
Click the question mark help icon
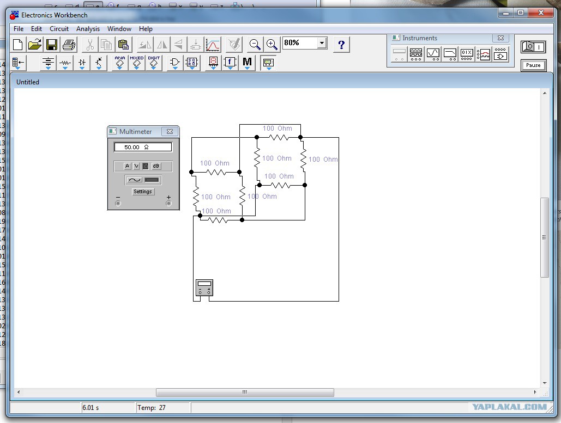click(x=341, y=45)
